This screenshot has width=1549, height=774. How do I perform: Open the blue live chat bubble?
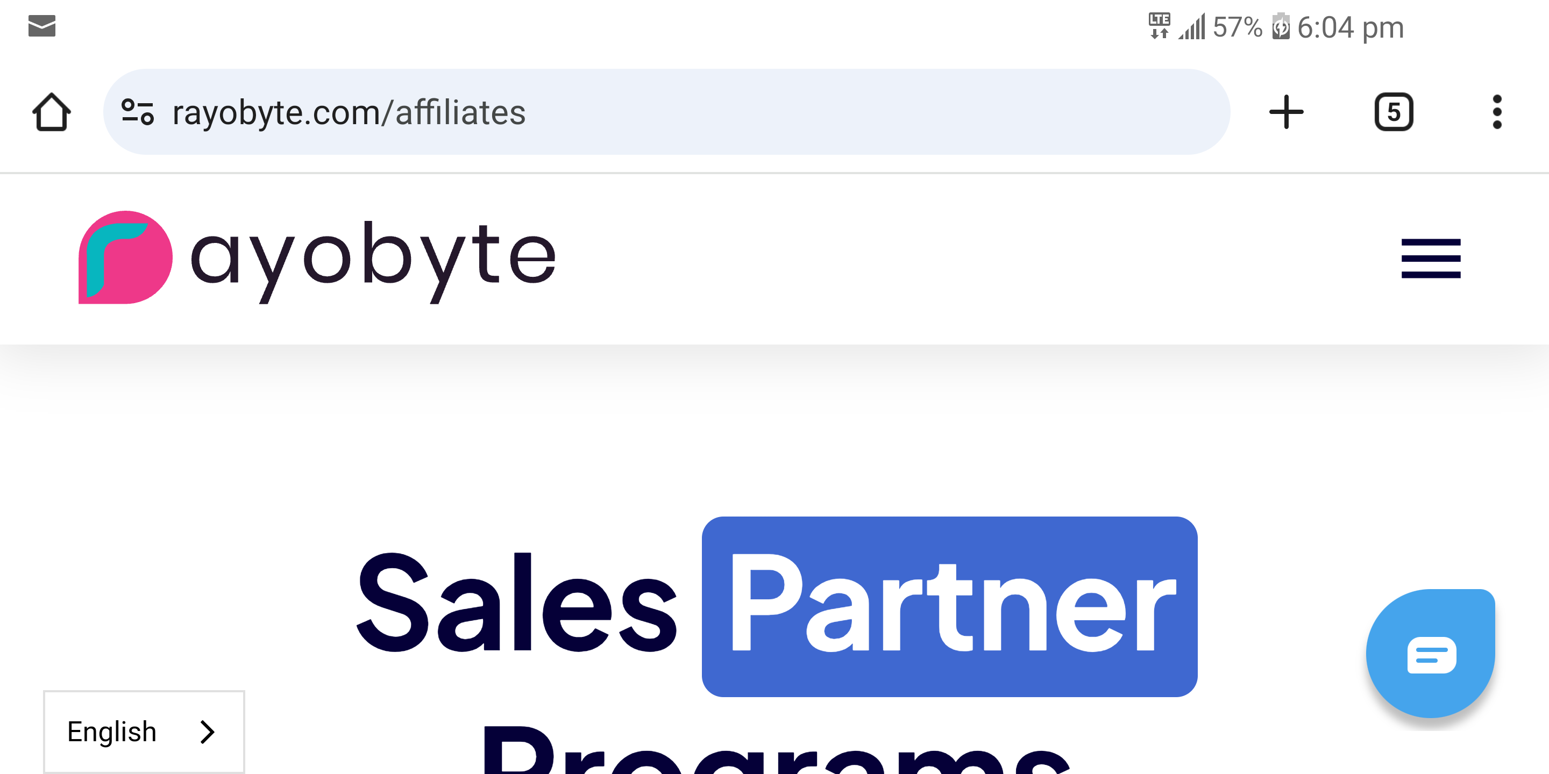(x=1431, y=654)
